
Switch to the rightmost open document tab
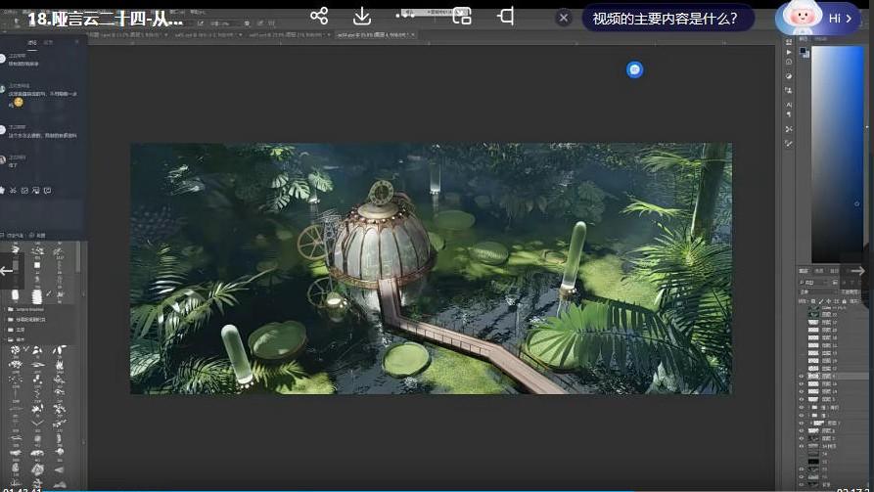coord(374,34)
